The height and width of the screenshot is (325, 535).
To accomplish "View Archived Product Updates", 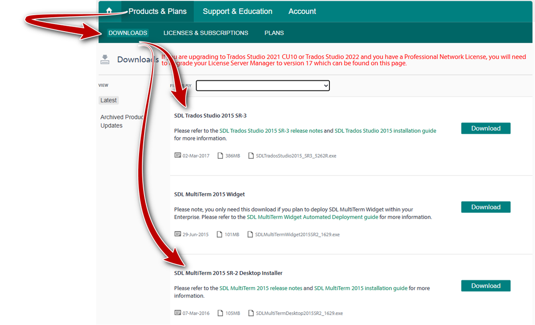I will (x=121, y=121).
